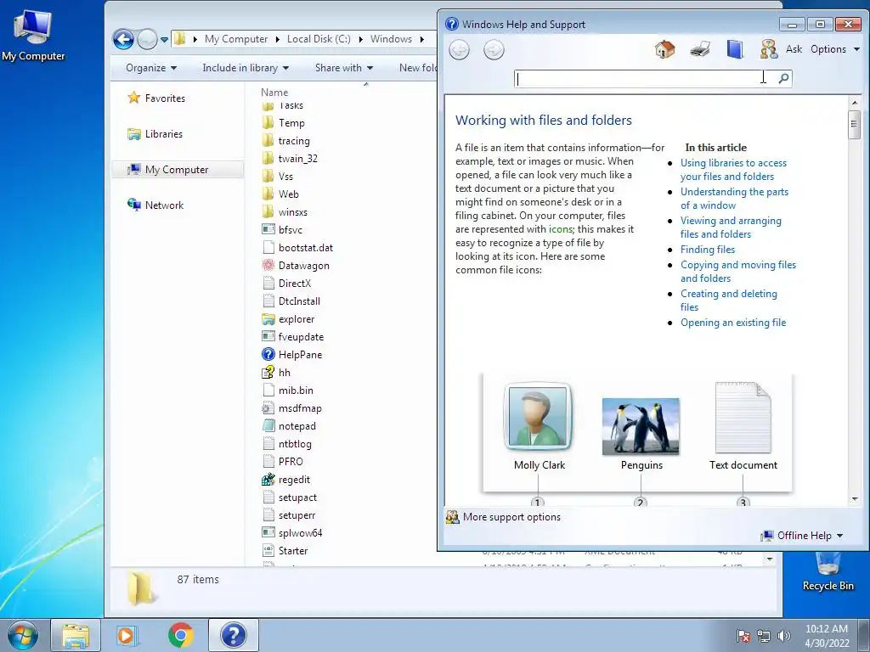
Task: Launch Google Chrome from taskbar
Action: click(180, 635)
